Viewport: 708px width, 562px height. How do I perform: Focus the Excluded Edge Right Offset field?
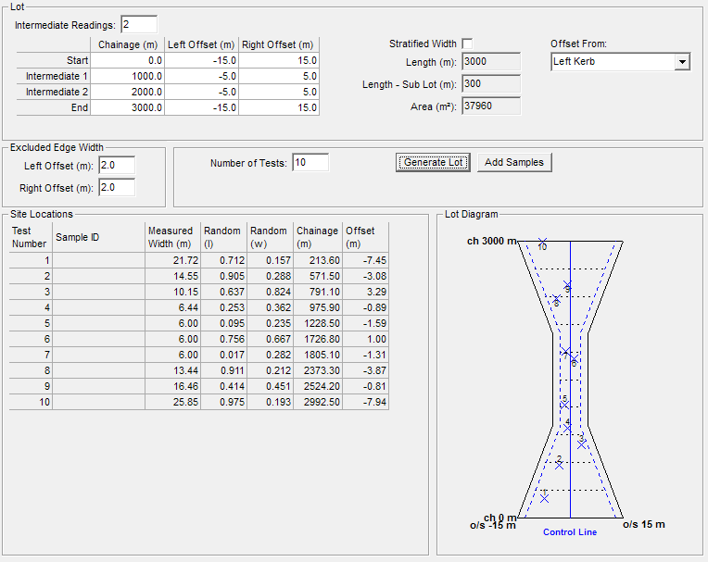(116, 188)
